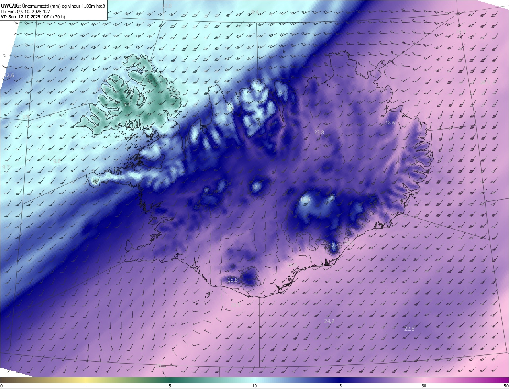Click the 23.8 value label
Image resolution: width=509 pixels, height=389 pixels.
pos(319,132)
